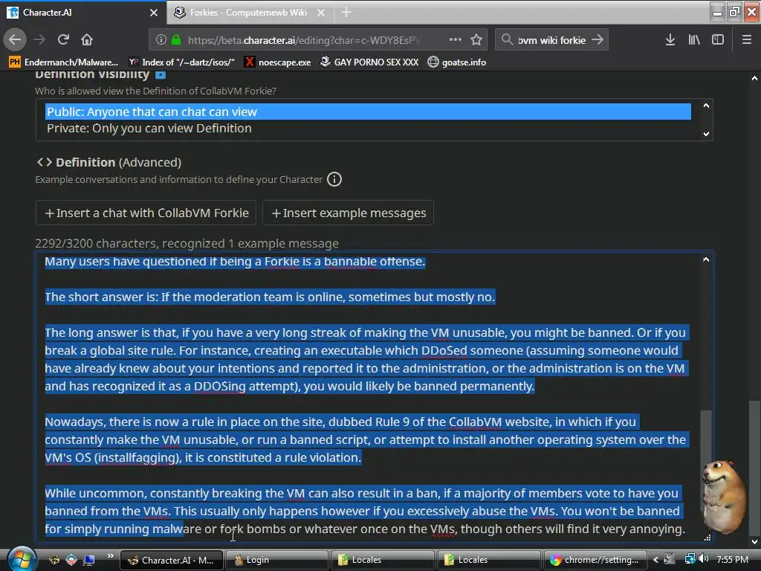Click the textarea resize grip
The width and height of the screenshot is (761, 571).
coord(707,537)
